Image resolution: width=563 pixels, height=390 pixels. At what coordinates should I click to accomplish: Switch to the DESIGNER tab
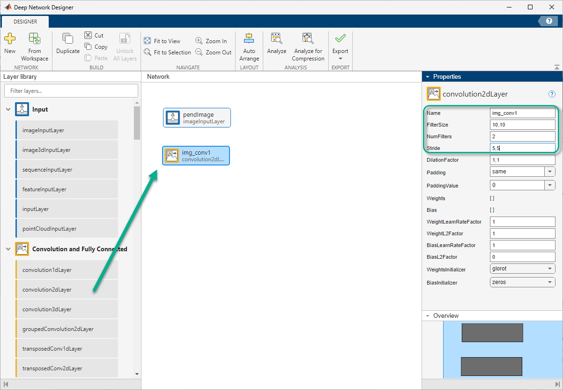coord(25,22)
